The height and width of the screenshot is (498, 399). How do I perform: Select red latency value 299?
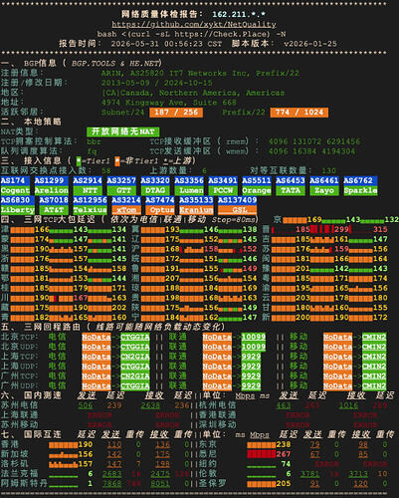pyautogui.click(x=341, y=229)
